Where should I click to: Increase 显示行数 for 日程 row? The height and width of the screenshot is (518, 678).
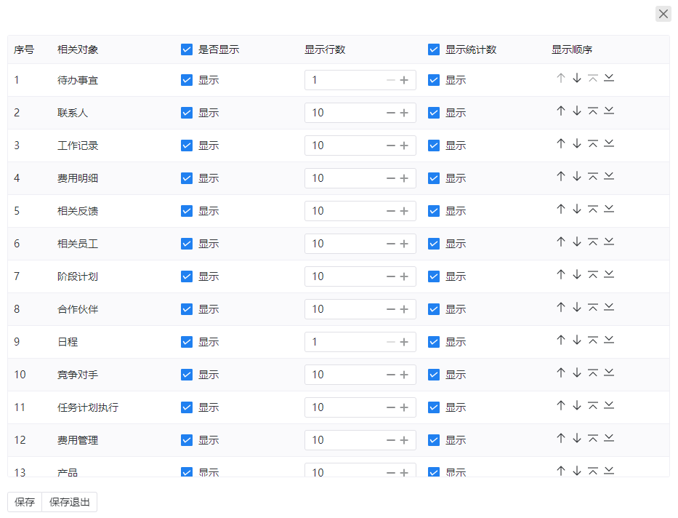coord(404,342)
